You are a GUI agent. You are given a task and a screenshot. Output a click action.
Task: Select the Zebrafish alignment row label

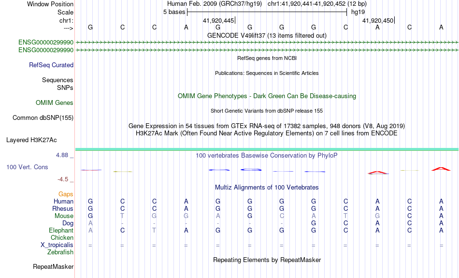coord(60,252)
